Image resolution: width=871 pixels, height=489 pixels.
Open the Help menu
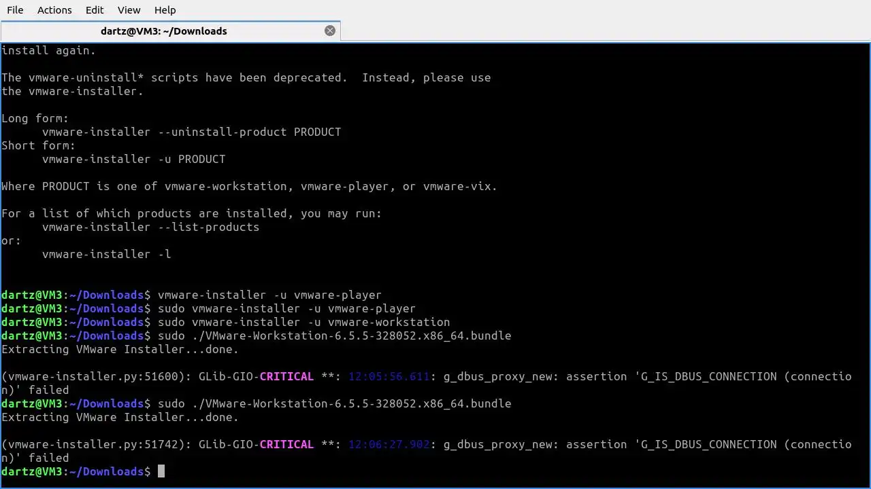pyautogui.click(x=165, y=10)
